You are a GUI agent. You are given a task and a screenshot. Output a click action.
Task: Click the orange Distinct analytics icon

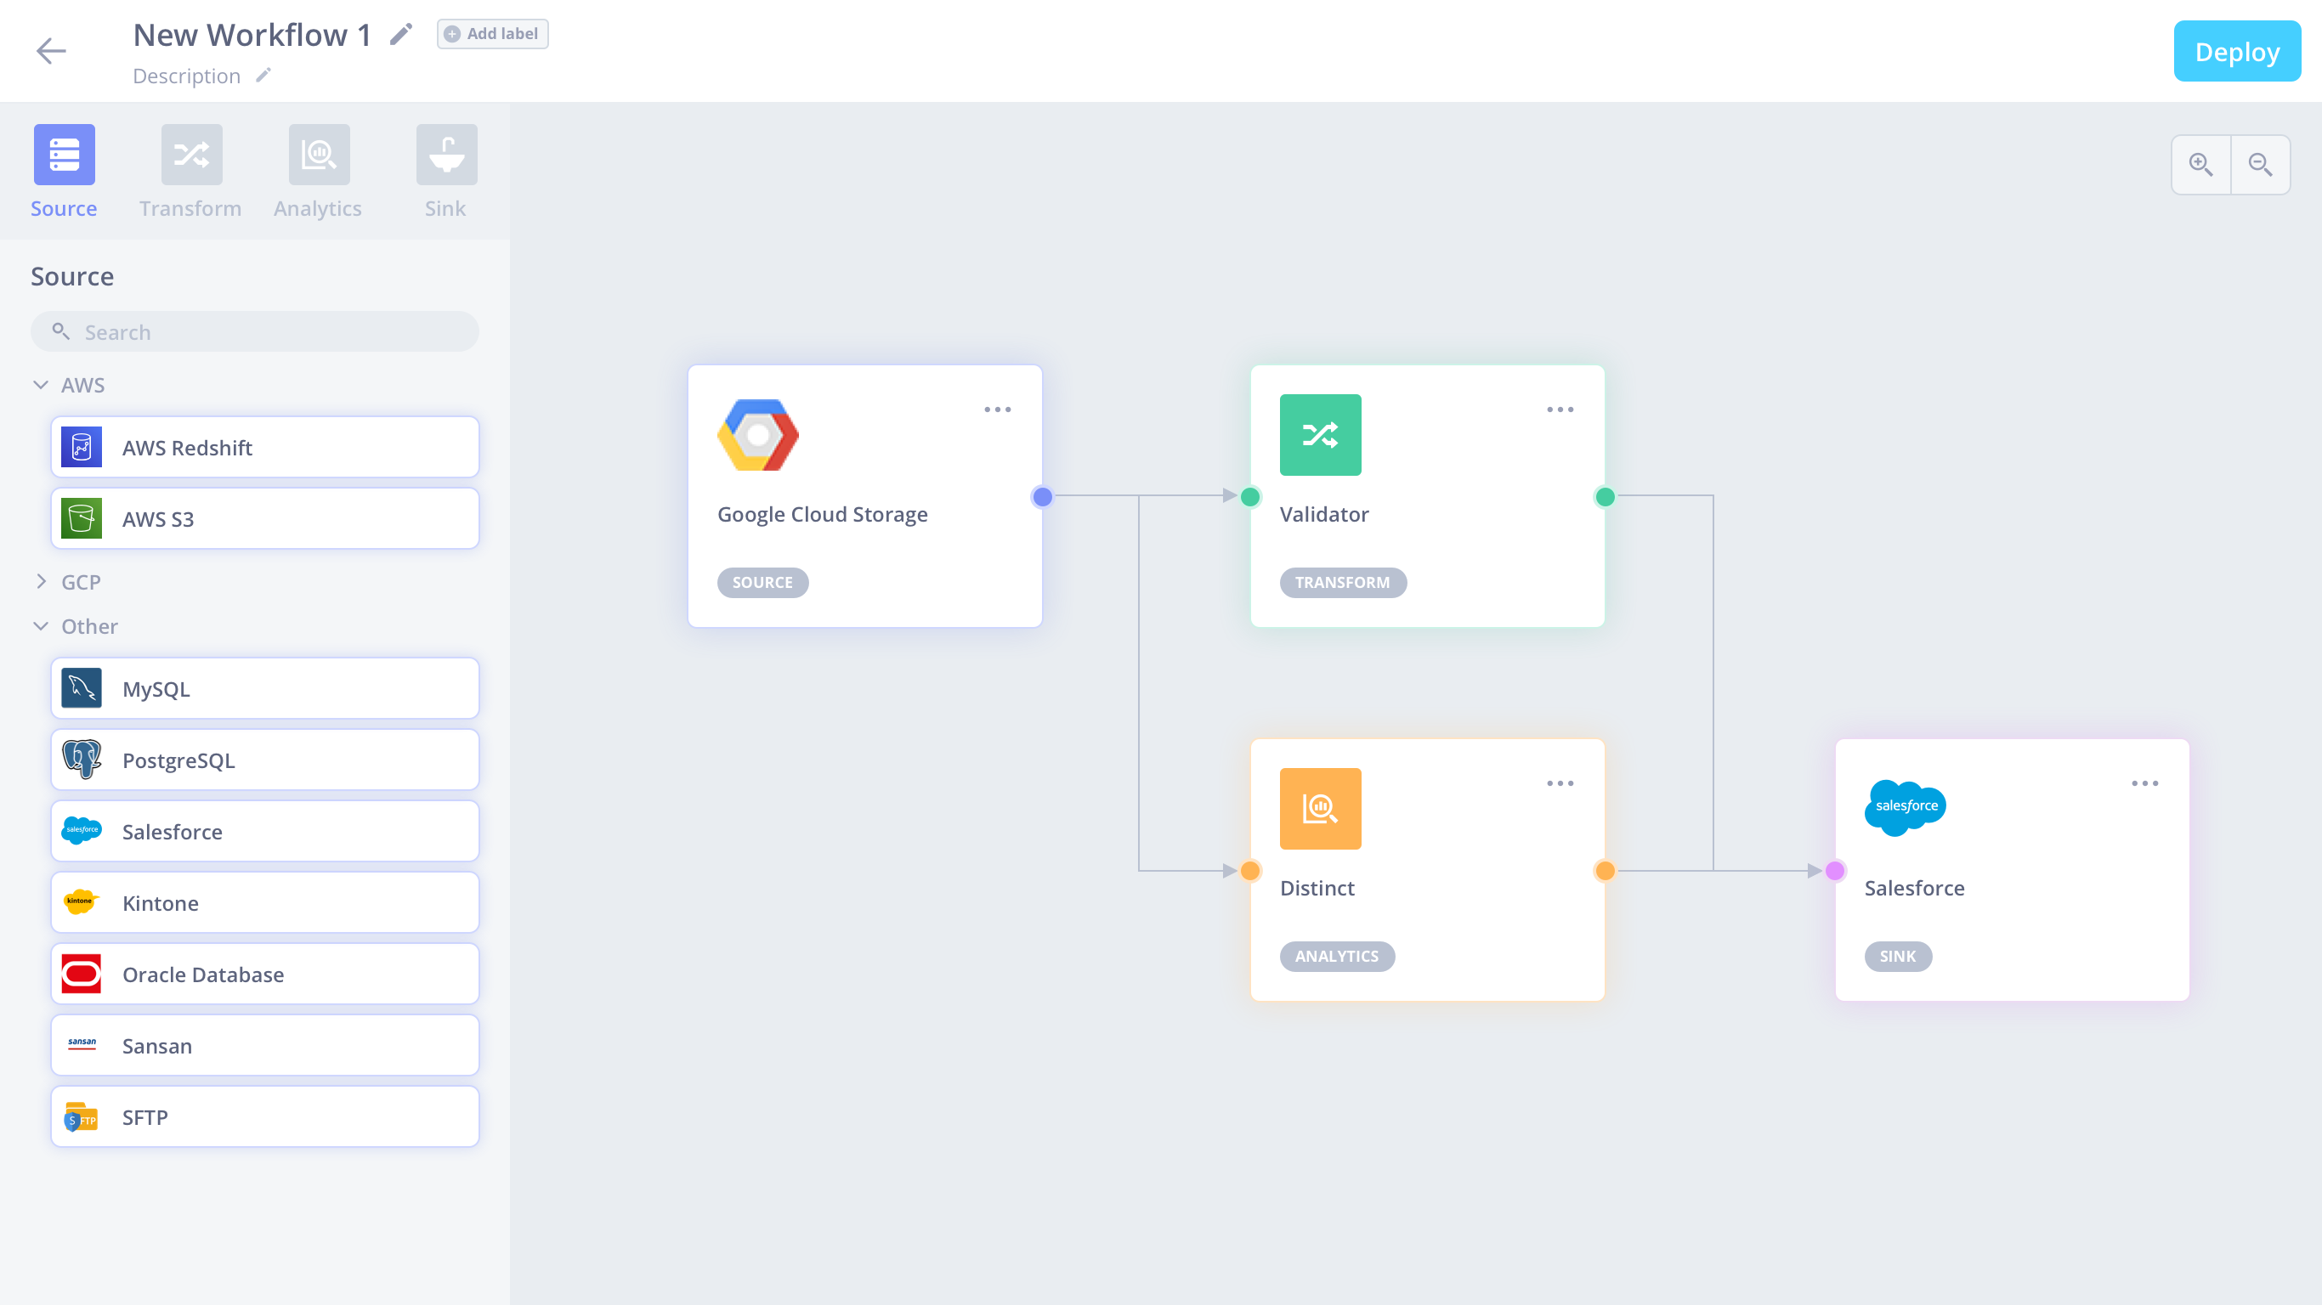(x=1321, y=809)
